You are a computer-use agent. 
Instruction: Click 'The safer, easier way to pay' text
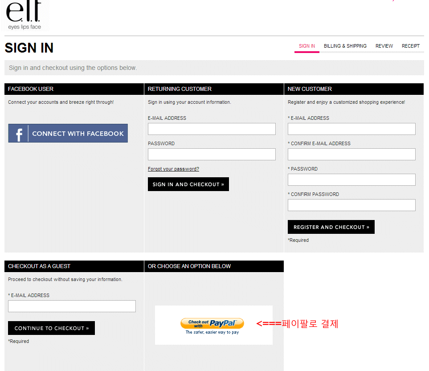pos(212,332)
